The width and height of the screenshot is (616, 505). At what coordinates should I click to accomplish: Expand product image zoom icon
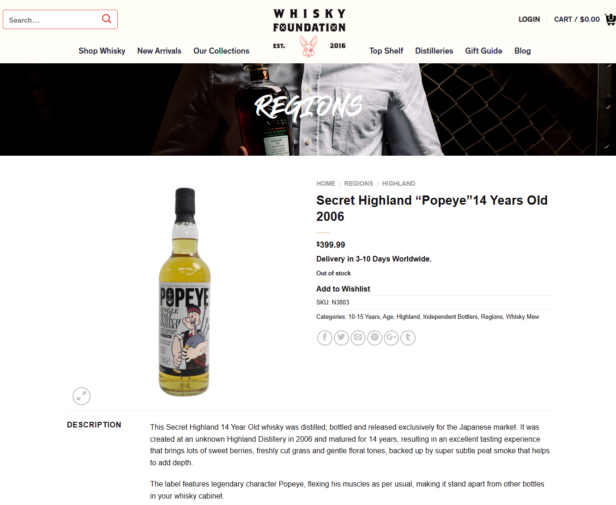point(81,396)
